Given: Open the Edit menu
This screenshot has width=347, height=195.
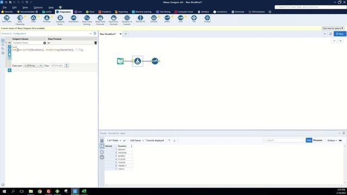Looking at the screenshot, I should coord(15,7).
